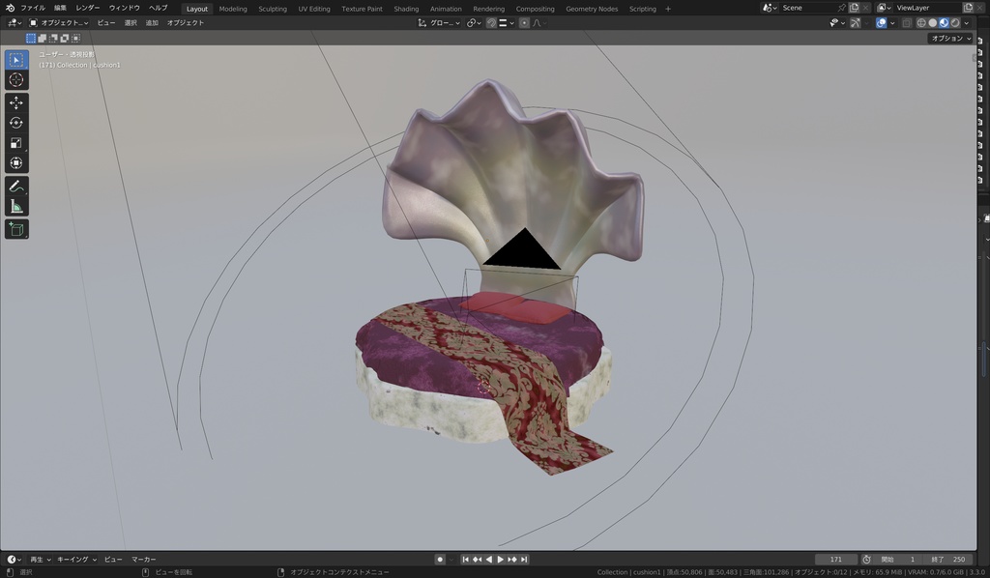Toggle proportional editing
The width and height of the screenshot is (990, 578).
click(x=524, y=23)
